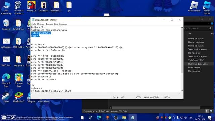Click Explorer help question mark icon

(212, 24)
